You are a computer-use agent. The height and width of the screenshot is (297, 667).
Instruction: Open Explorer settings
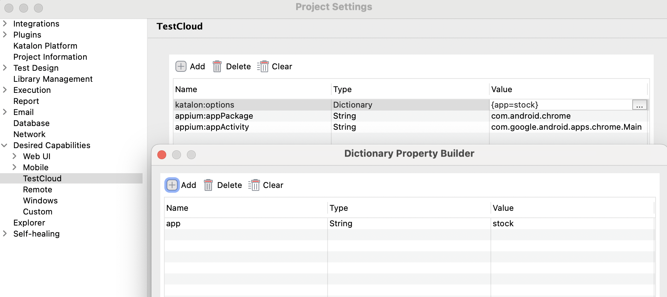[x=29, y=223]
